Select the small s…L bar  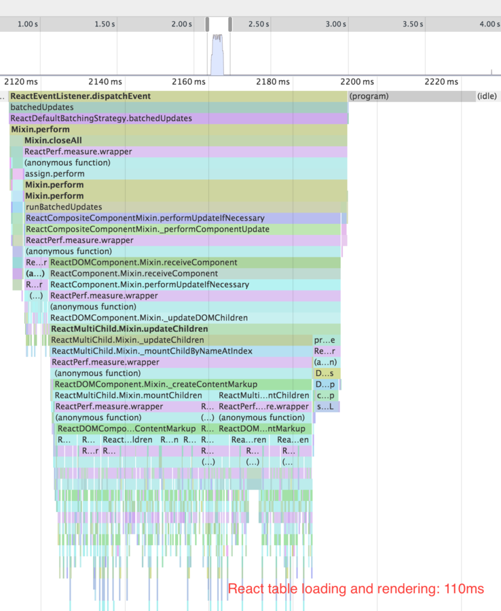tap(327, 407)
